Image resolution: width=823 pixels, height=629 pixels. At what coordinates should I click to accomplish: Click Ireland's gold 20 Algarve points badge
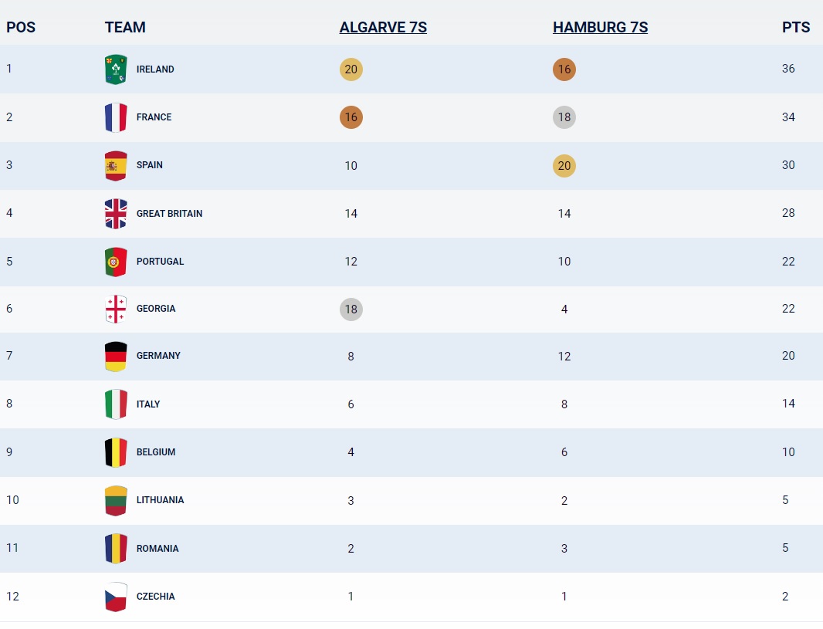[351, 69]
